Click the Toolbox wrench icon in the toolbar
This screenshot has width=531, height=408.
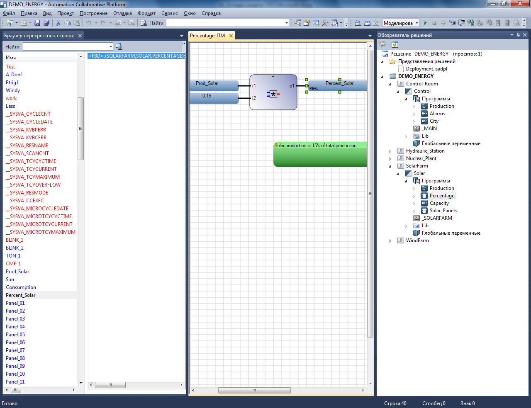(x=325, y=23)
